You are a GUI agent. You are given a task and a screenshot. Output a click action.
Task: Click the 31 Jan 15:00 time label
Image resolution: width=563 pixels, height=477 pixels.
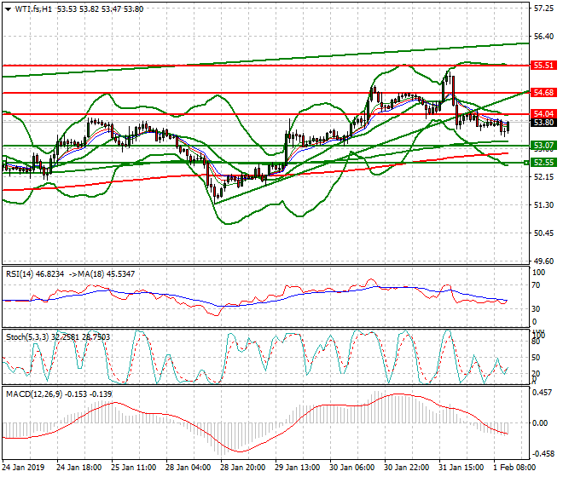(461, 468)
